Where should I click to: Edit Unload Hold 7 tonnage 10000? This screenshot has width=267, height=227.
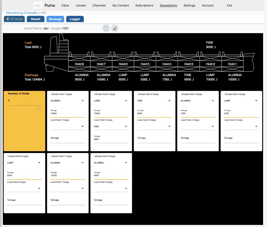click(x=68, y=175)
